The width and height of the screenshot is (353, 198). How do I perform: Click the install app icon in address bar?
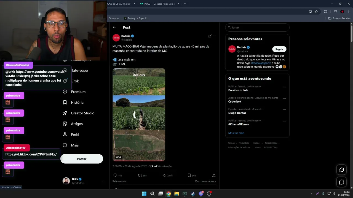pyautogui.click(x=310, y=12)
